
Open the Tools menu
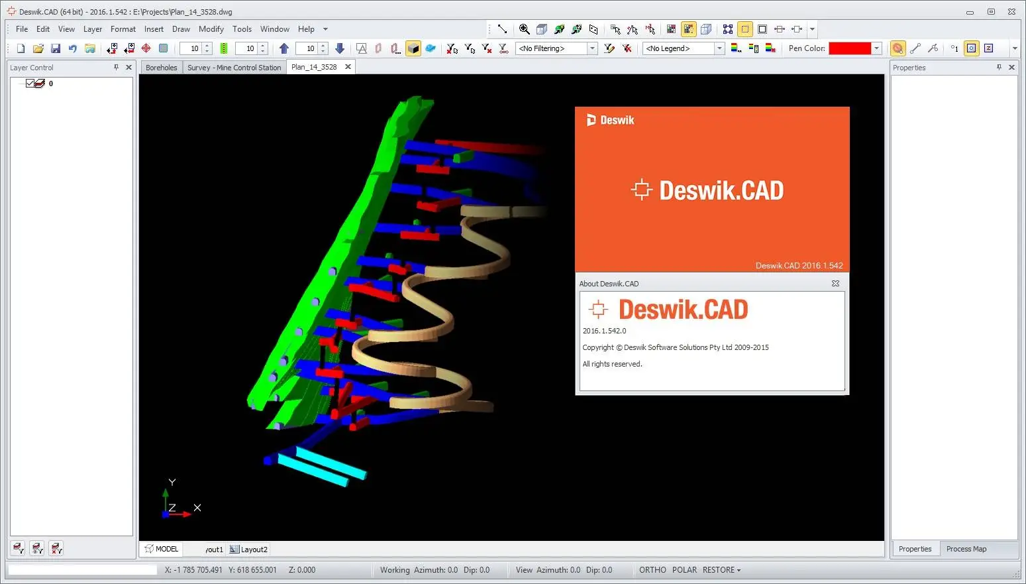pos(242,29)
